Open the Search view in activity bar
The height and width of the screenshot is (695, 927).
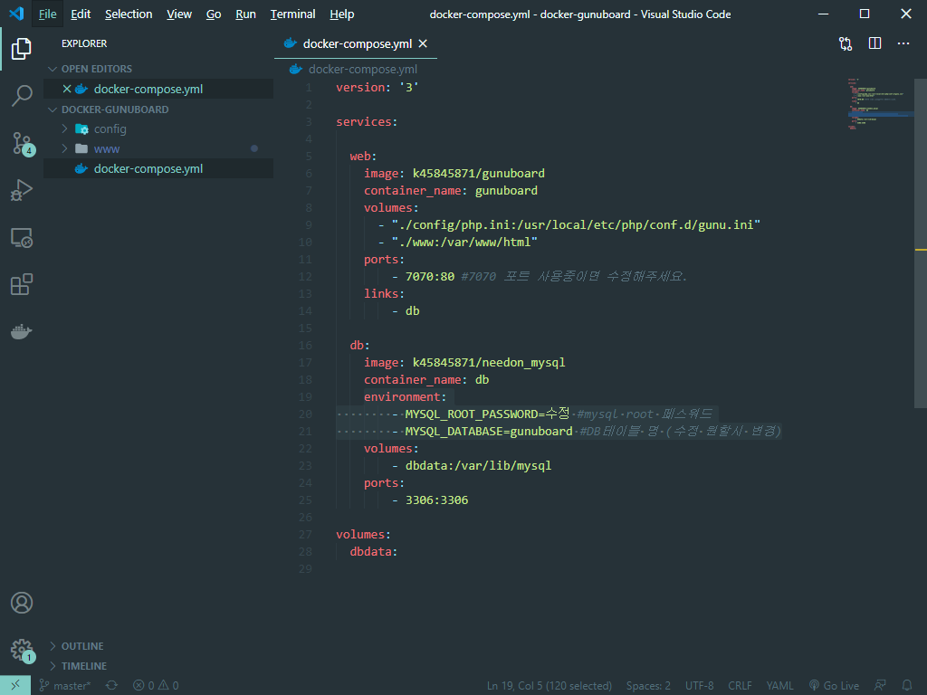[22, 96]
